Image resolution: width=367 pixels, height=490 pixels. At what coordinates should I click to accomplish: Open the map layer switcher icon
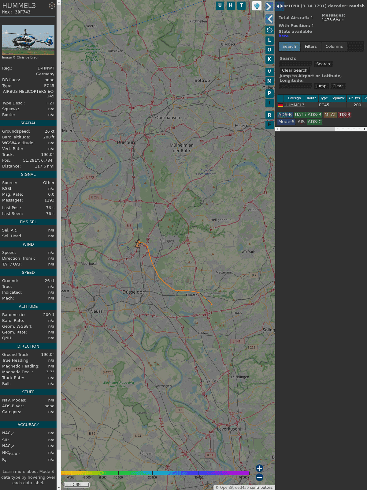[257, 6]
